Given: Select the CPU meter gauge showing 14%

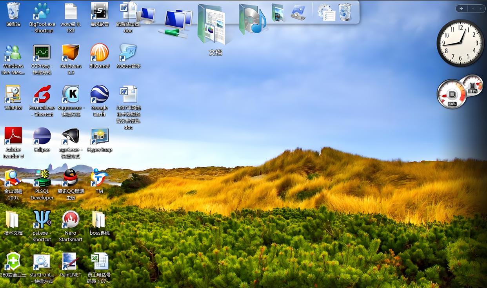Looking at the screenshot, I should (452, 94).
